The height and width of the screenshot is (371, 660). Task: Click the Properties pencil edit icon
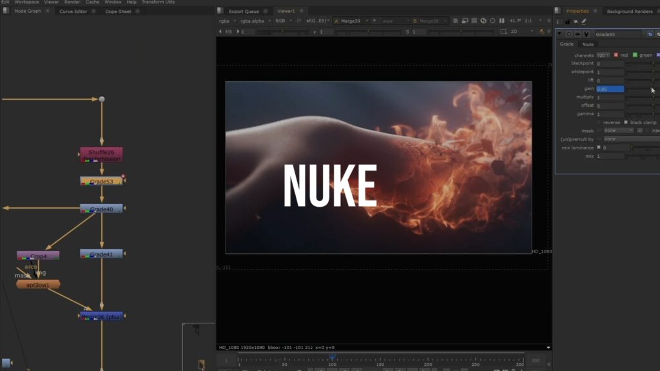[x=584, y=21]
